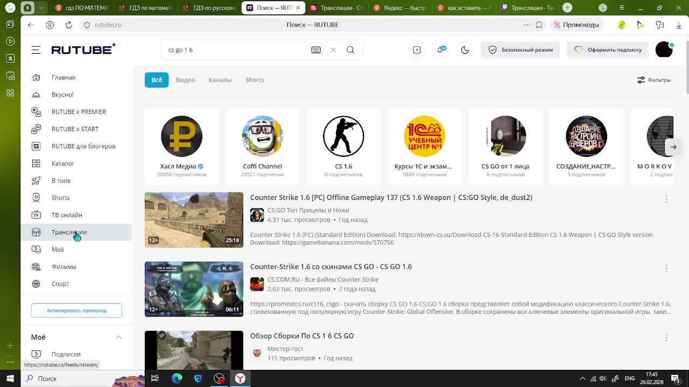This screenshot has width=689, height=387.
Task: Open browser downloads
Action: [x=679, y=25]
